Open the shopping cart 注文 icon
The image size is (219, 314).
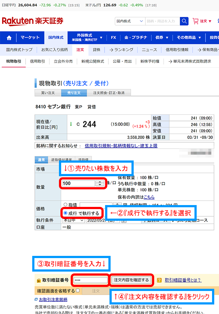[195, 21]
